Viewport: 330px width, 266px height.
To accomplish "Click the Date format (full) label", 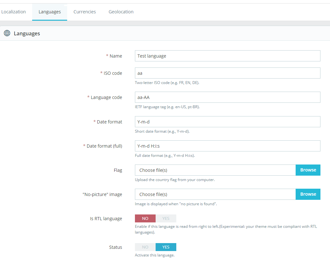I will [104, 146].
